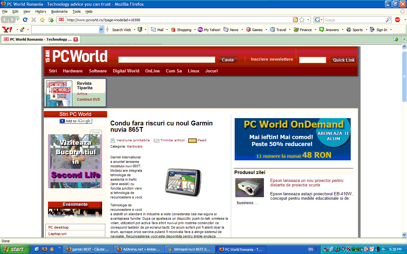
Task: Click the Firefox reload page icon
Action: click(x=25, y=20)
